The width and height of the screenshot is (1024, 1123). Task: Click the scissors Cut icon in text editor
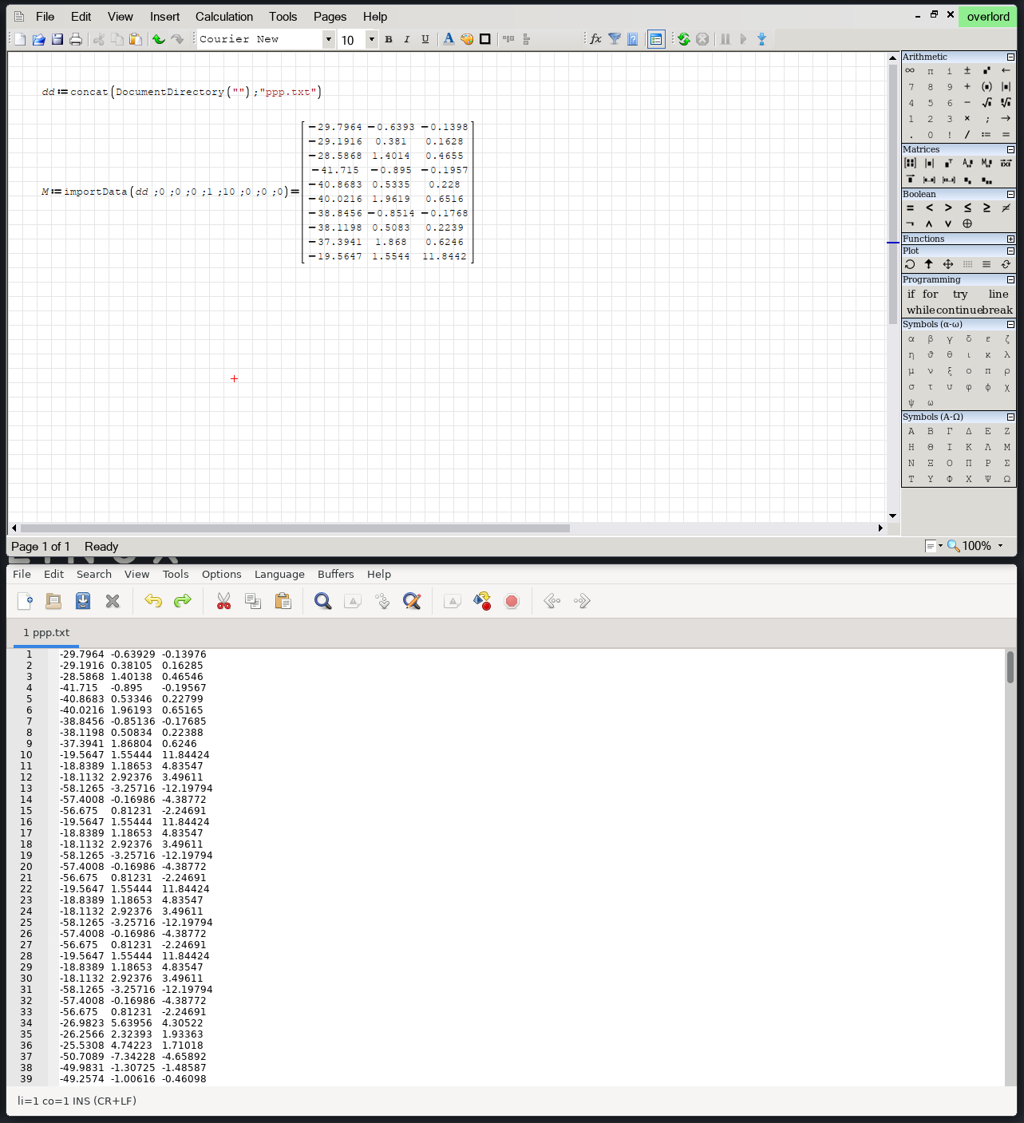click(x=223, y=601)
